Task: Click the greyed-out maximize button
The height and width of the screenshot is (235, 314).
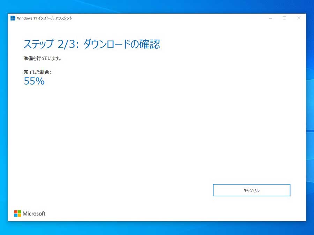Action: click(x=284, y=18)
